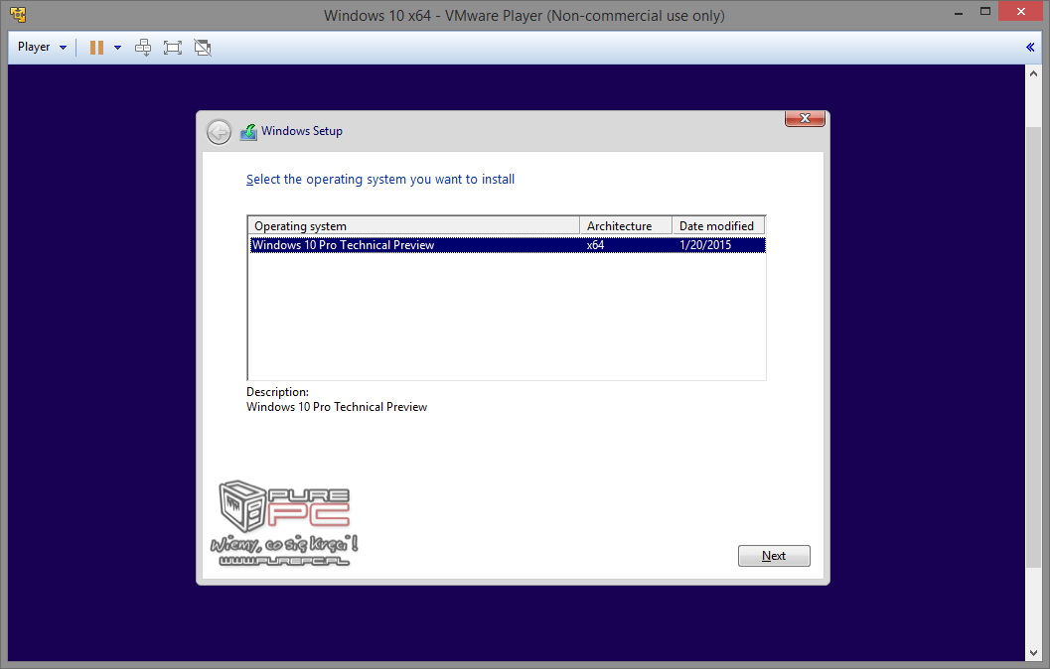Enter full screen mode
The width and height of the screenshot is (1050, 669).
pyautogui.click(x=173, y=47)
